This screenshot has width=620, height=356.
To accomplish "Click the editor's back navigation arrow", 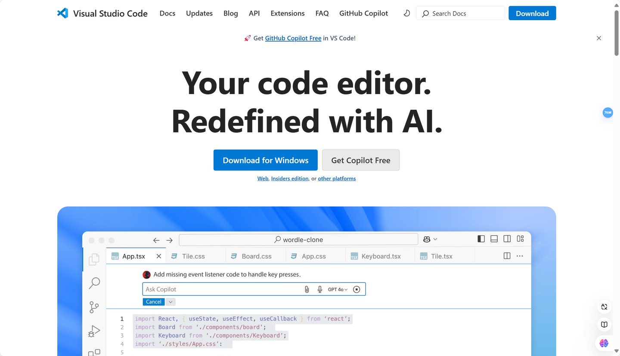I will tap(156, 240).
